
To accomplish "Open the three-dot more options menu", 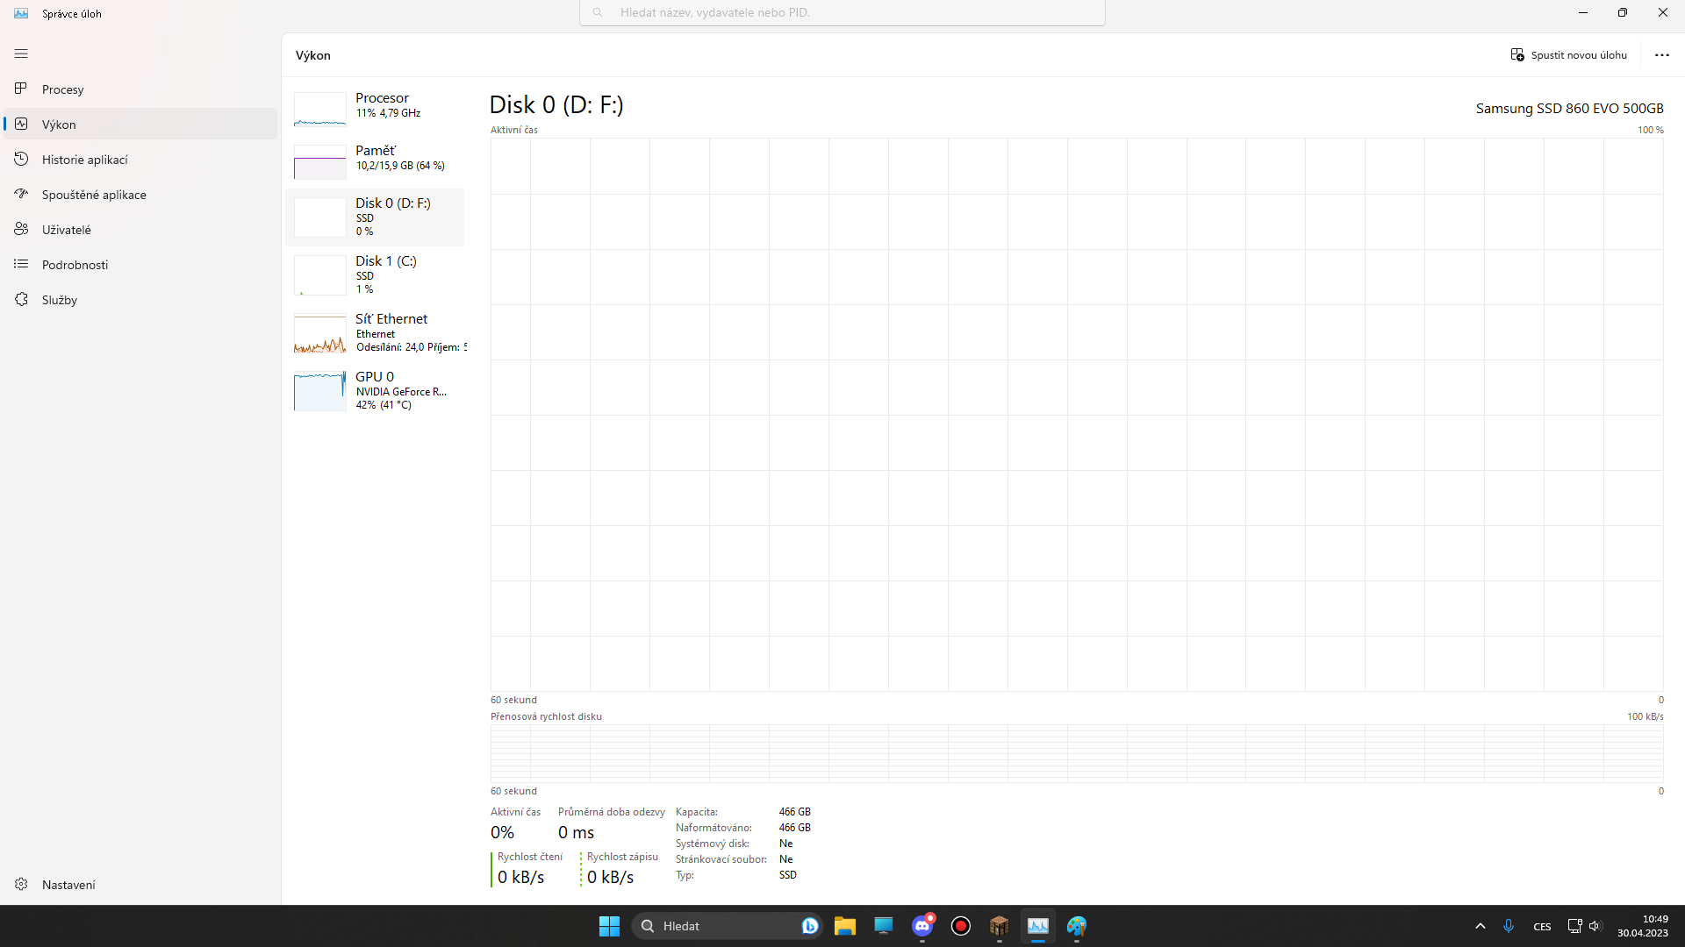I will pos(1661,54).
